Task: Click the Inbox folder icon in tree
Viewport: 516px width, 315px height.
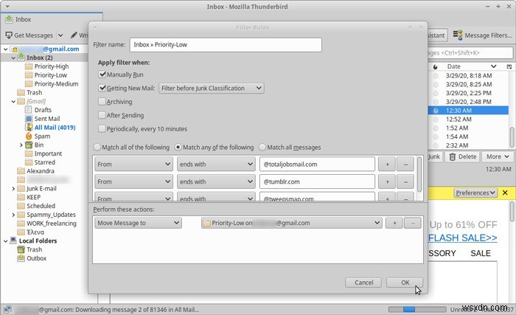Action: [x=21, y=58]
